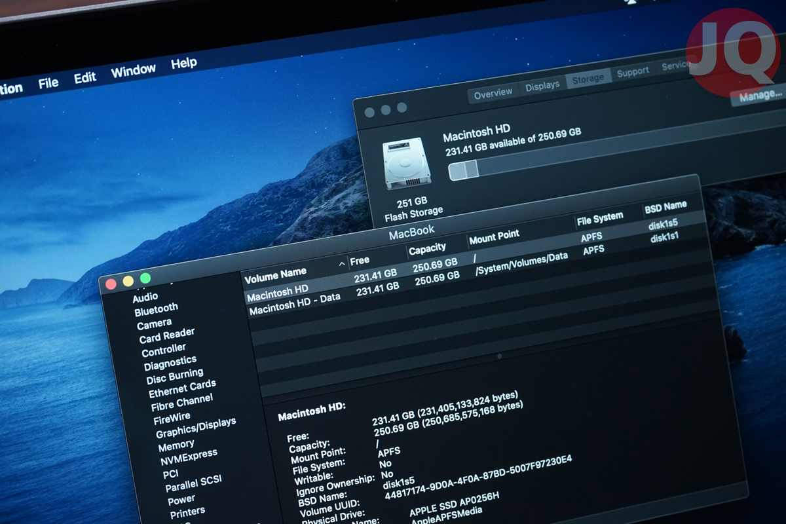786x524 pixels.
Task: Sort volumes by the Capacity column header
Action: pos(427,250)
